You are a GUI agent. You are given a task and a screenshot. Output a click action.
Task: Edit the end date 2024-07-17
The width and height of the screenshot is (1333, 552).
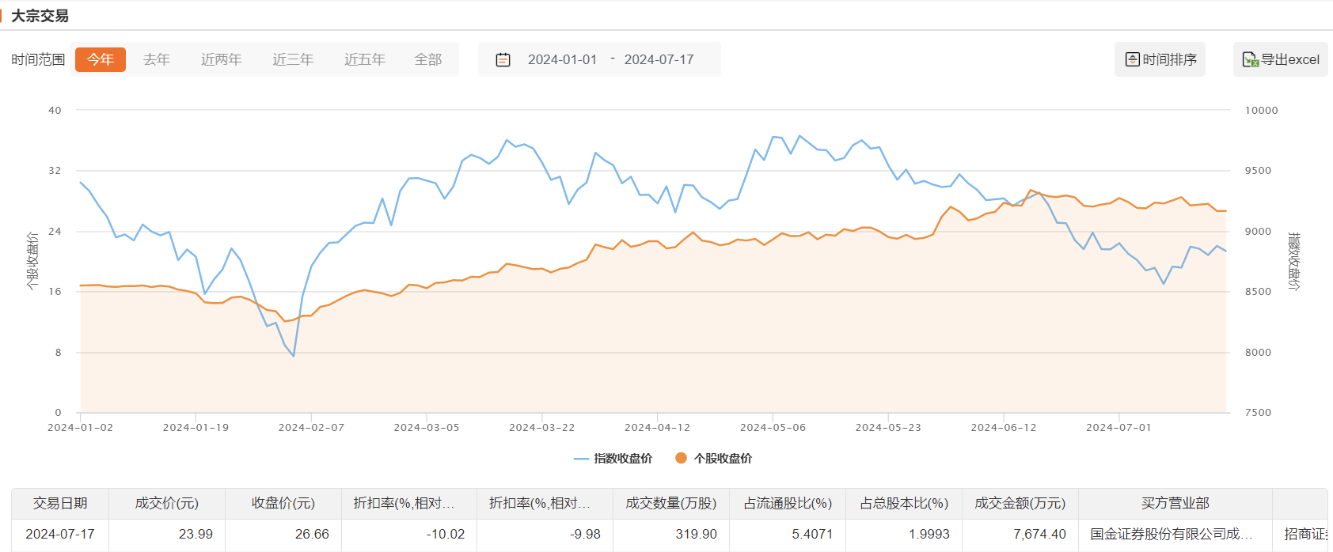(659, 59)
